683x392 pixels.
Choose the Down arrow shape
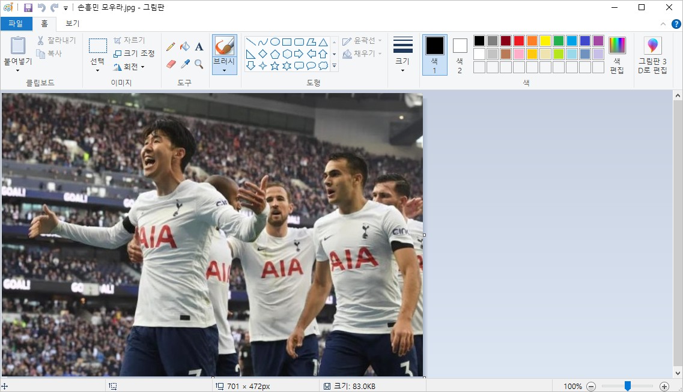click(x=251, y=65)
